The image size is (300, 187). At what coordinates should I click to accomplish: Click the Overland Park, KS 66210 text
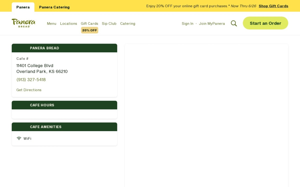(42, 71)
